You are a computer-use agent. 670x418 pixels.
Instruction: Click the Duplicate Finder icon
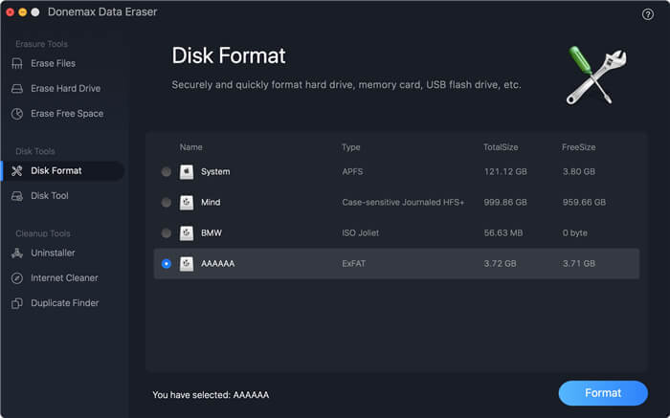coord(17,303)
